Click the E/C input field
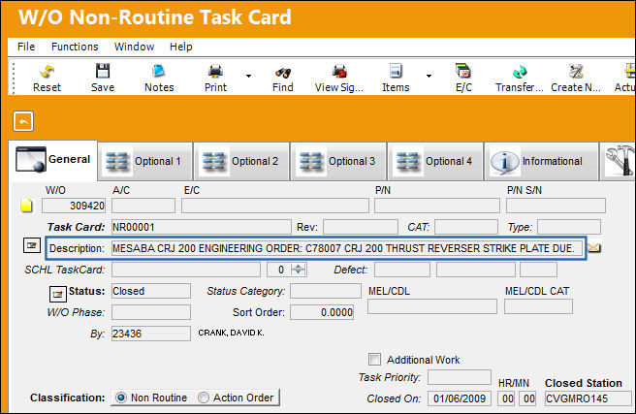This screenshot has width=636, height=414. coord(275,206)
